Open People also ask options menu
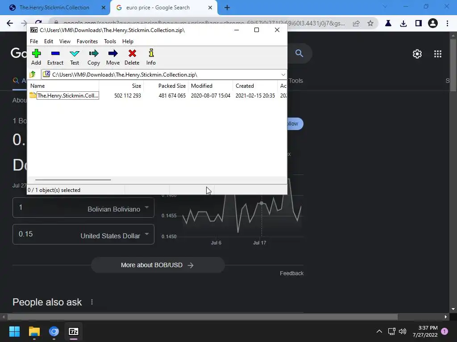This screenshot has width=457, height=342. (x=92, y=302)
